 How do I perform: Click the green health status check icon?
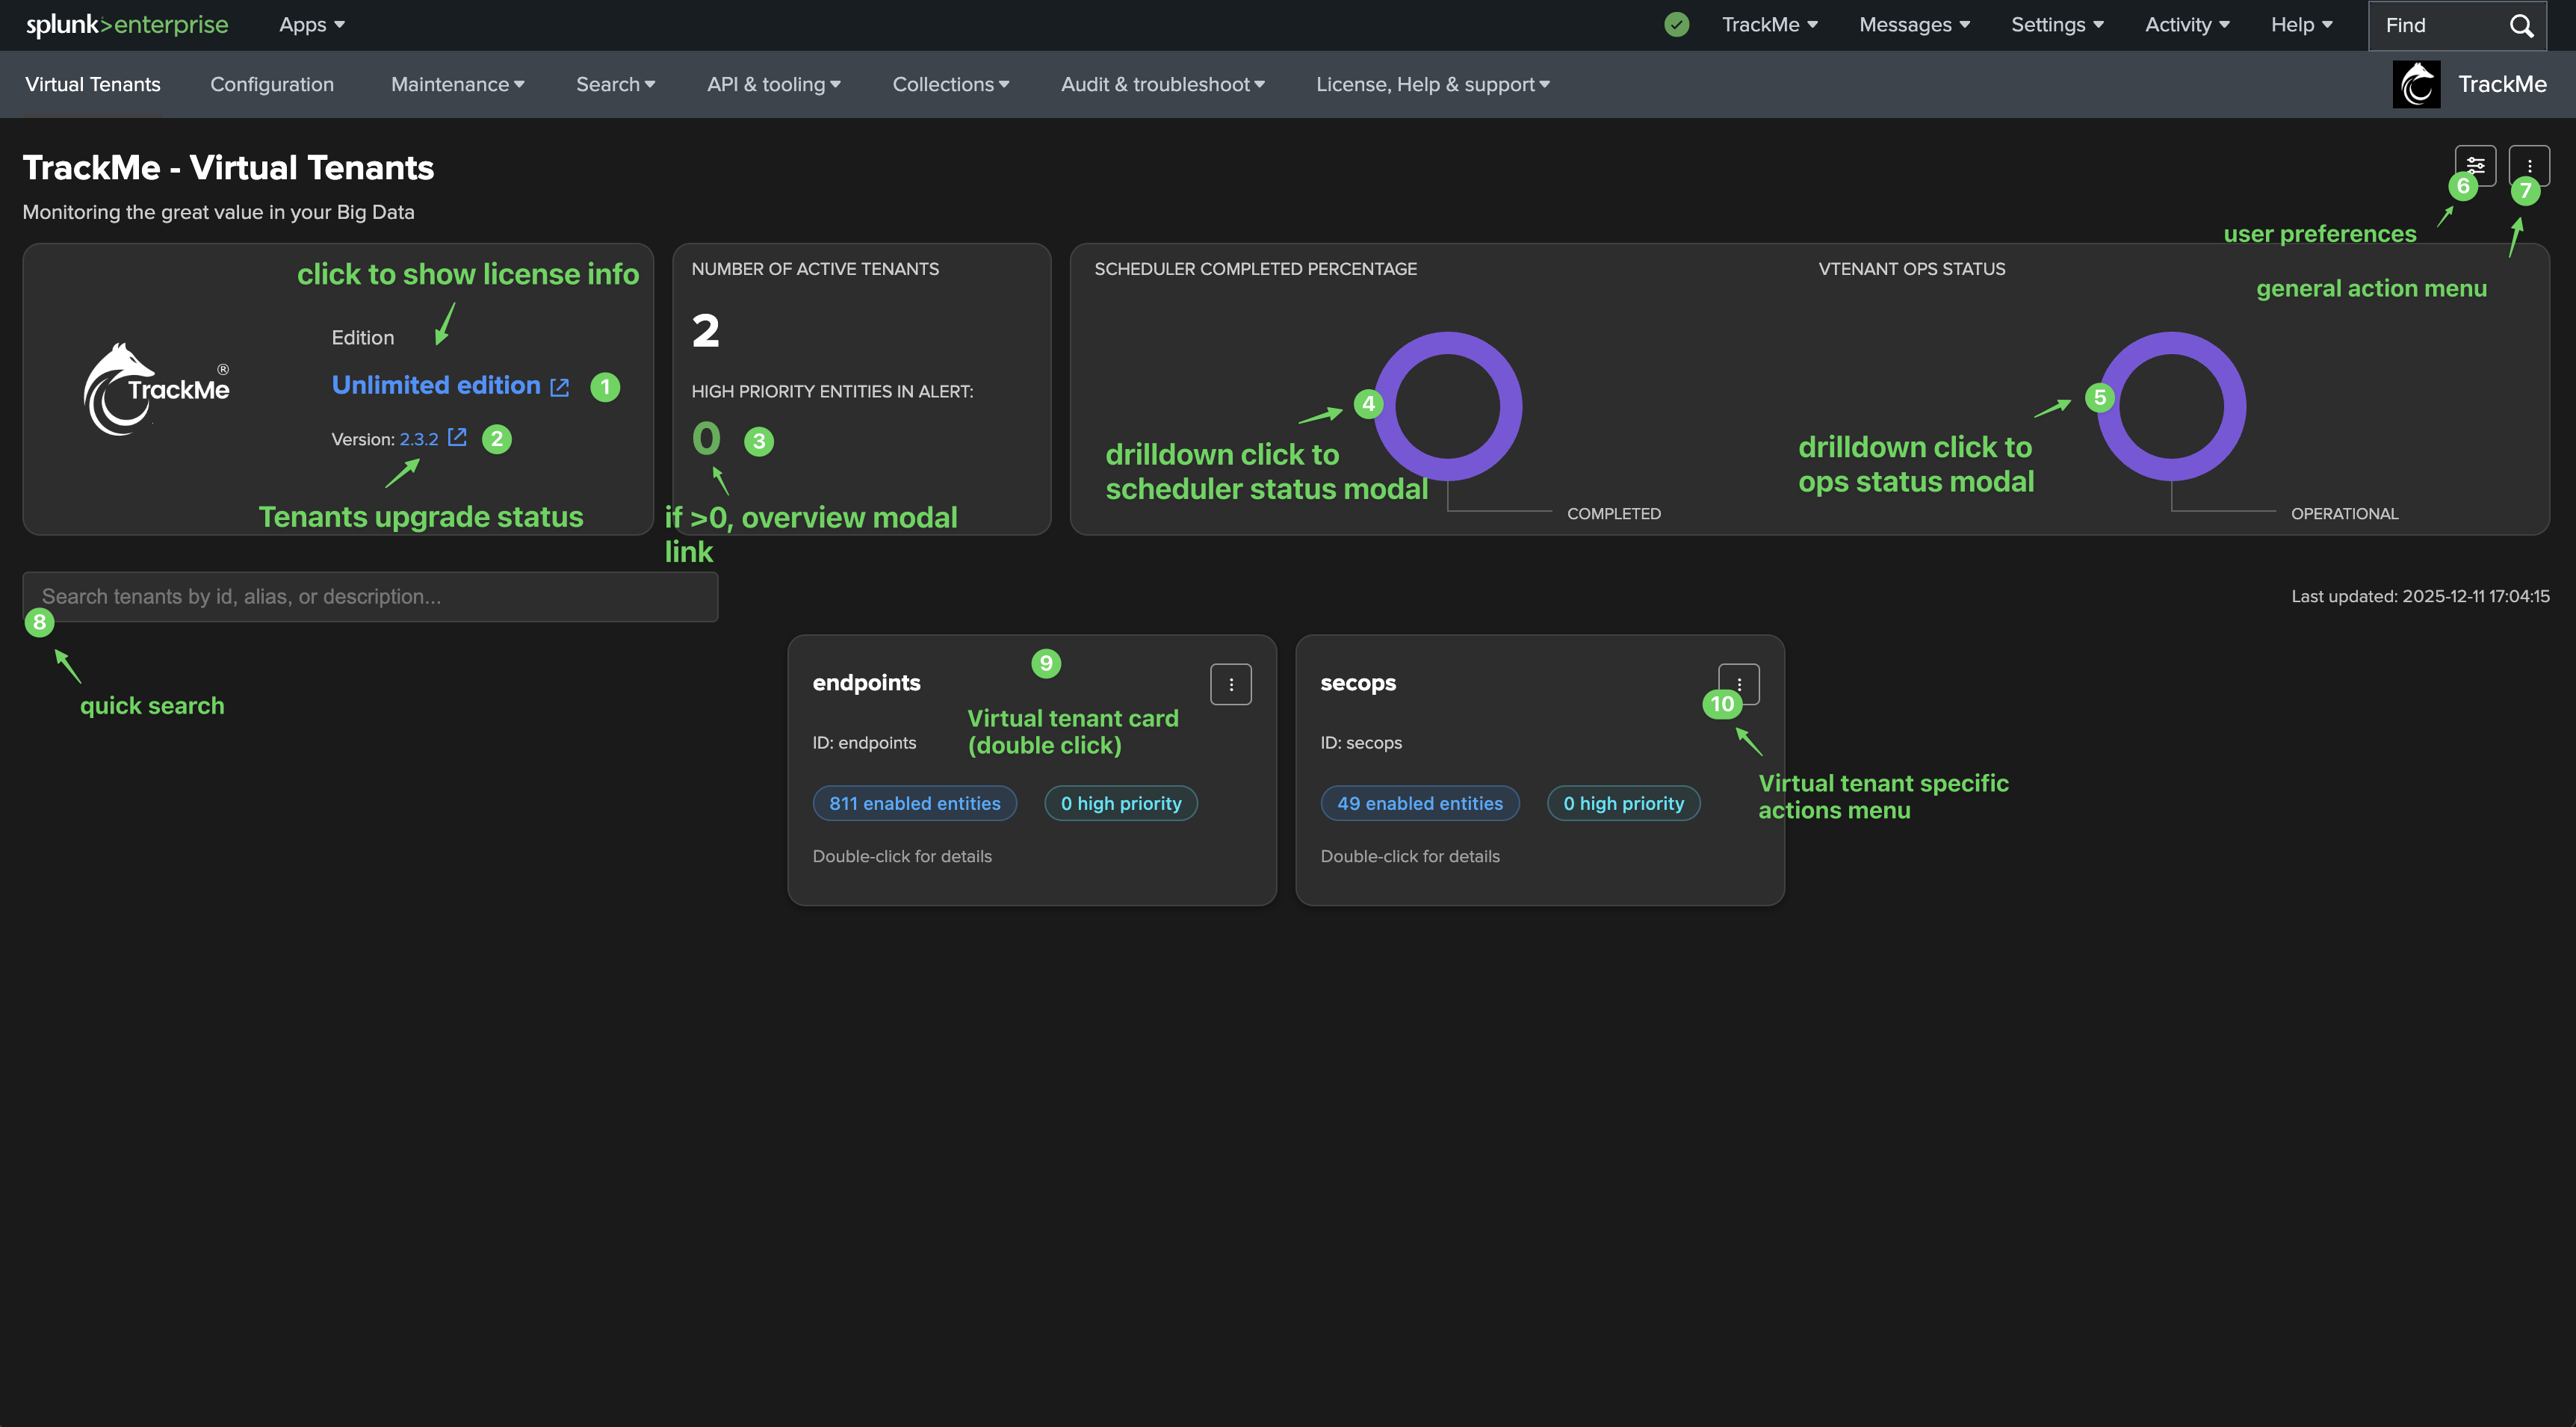click(1676, 25)
